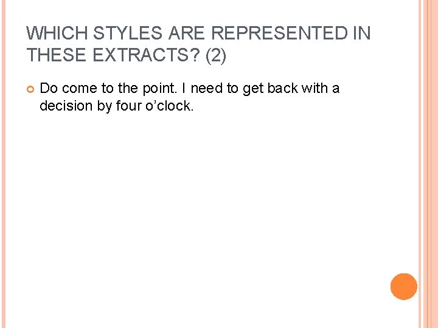Image resolution: width=438 pixels, height=328 pixels.
Task: Click the sentence "Do come to the point."
Action: coord(109,89)
